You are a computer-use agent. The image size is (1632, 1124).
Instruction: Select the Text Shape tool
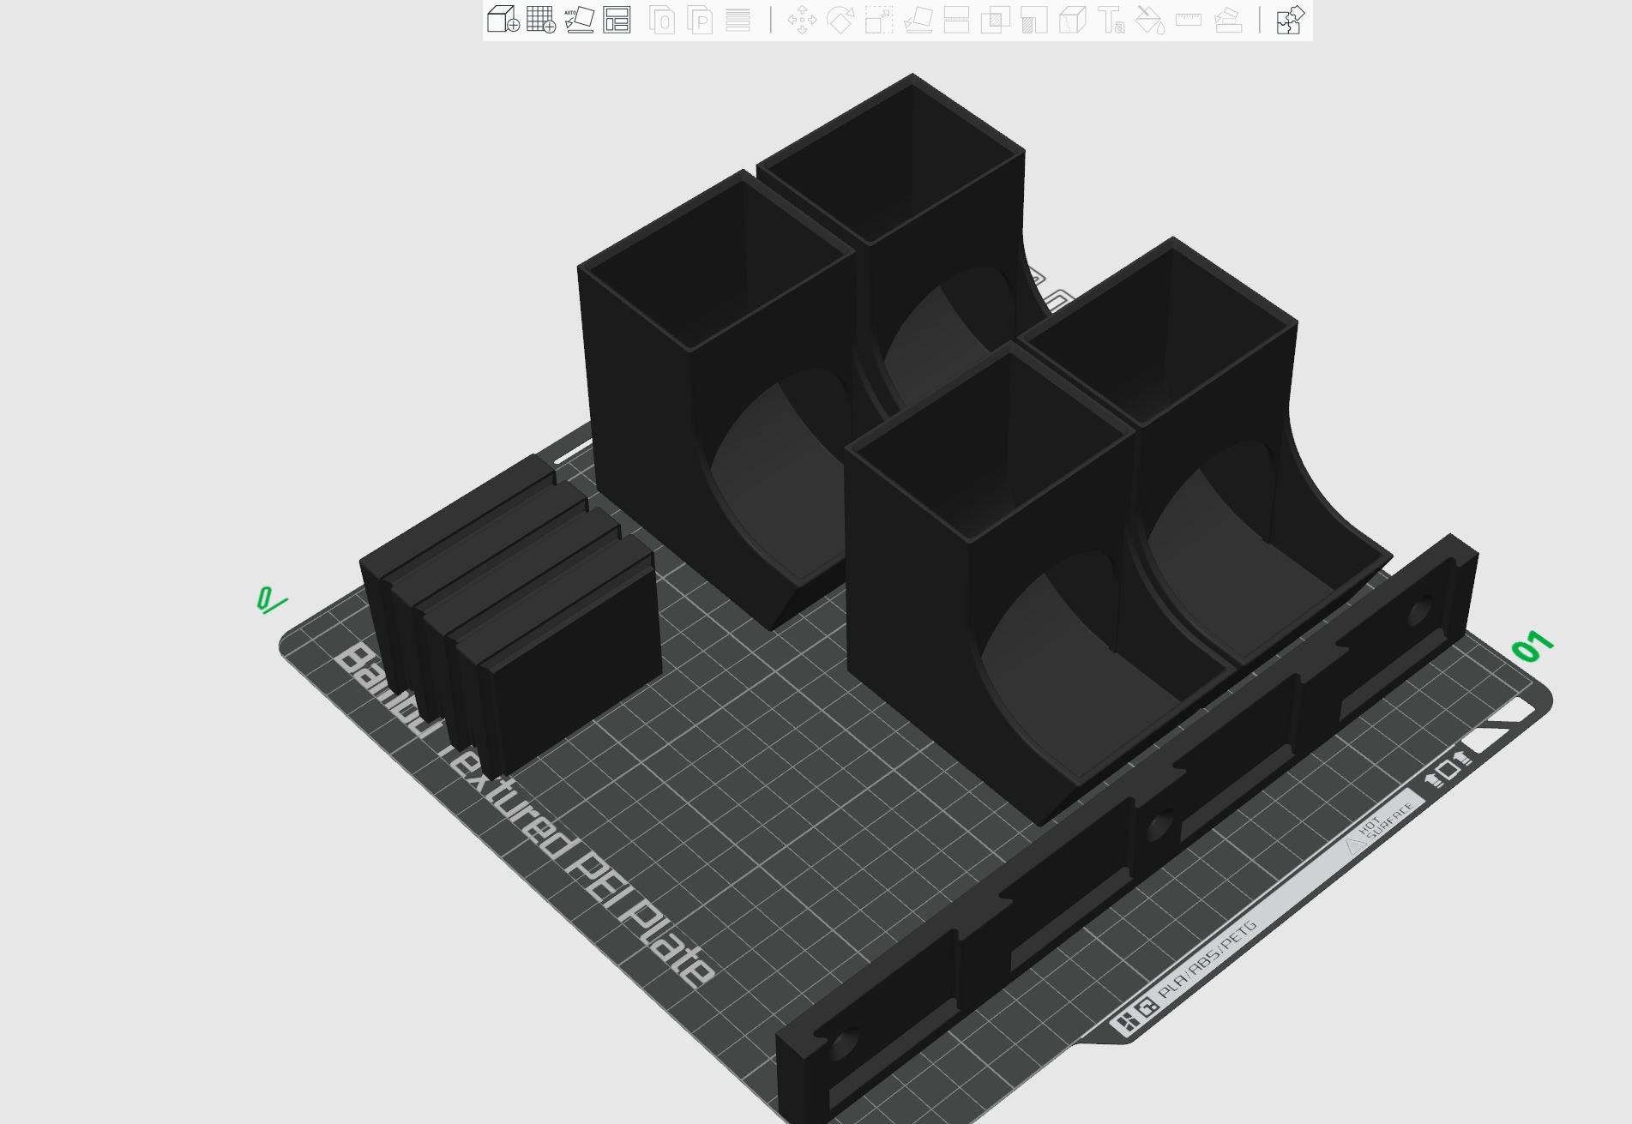pos(1111,20)
